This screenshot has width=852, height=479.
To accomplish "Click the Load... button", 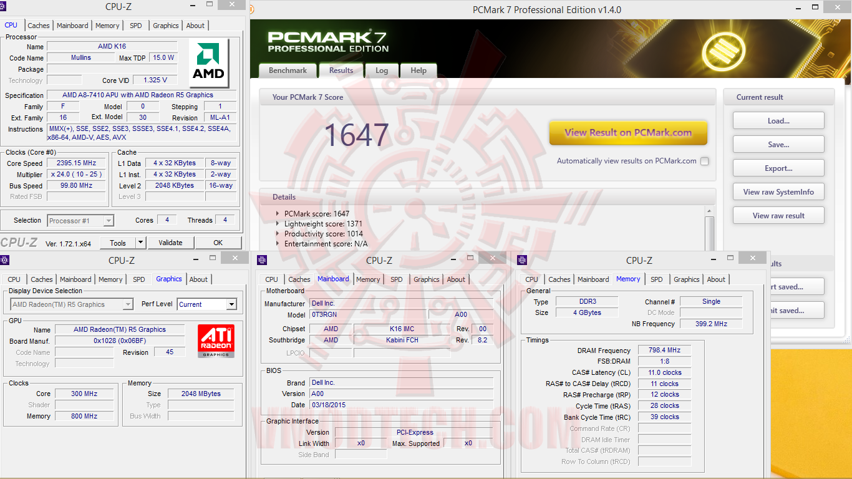I will coord(778,121).
